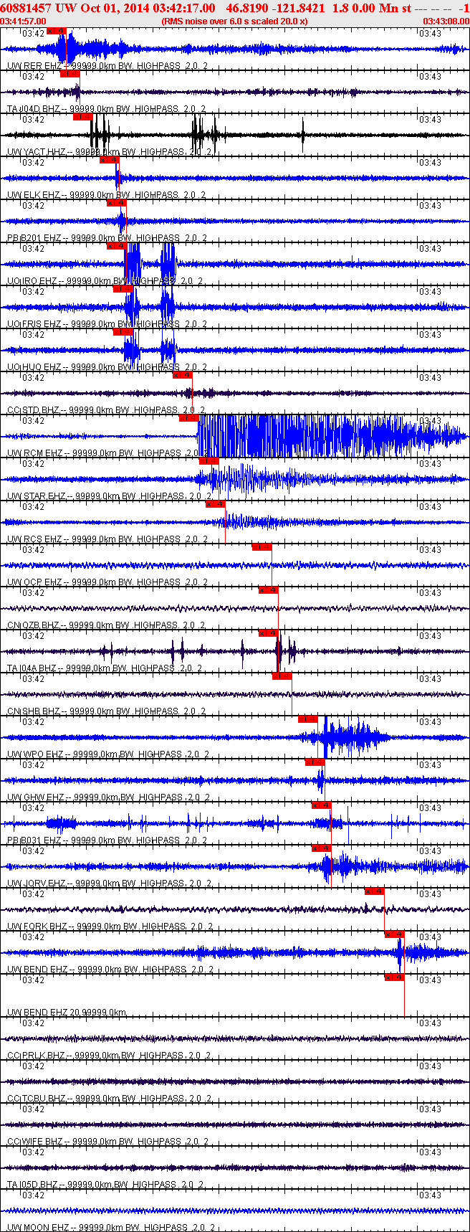Click the 03:42 tick label on RER trace
Screen dimensions: 470x1232
34,34
